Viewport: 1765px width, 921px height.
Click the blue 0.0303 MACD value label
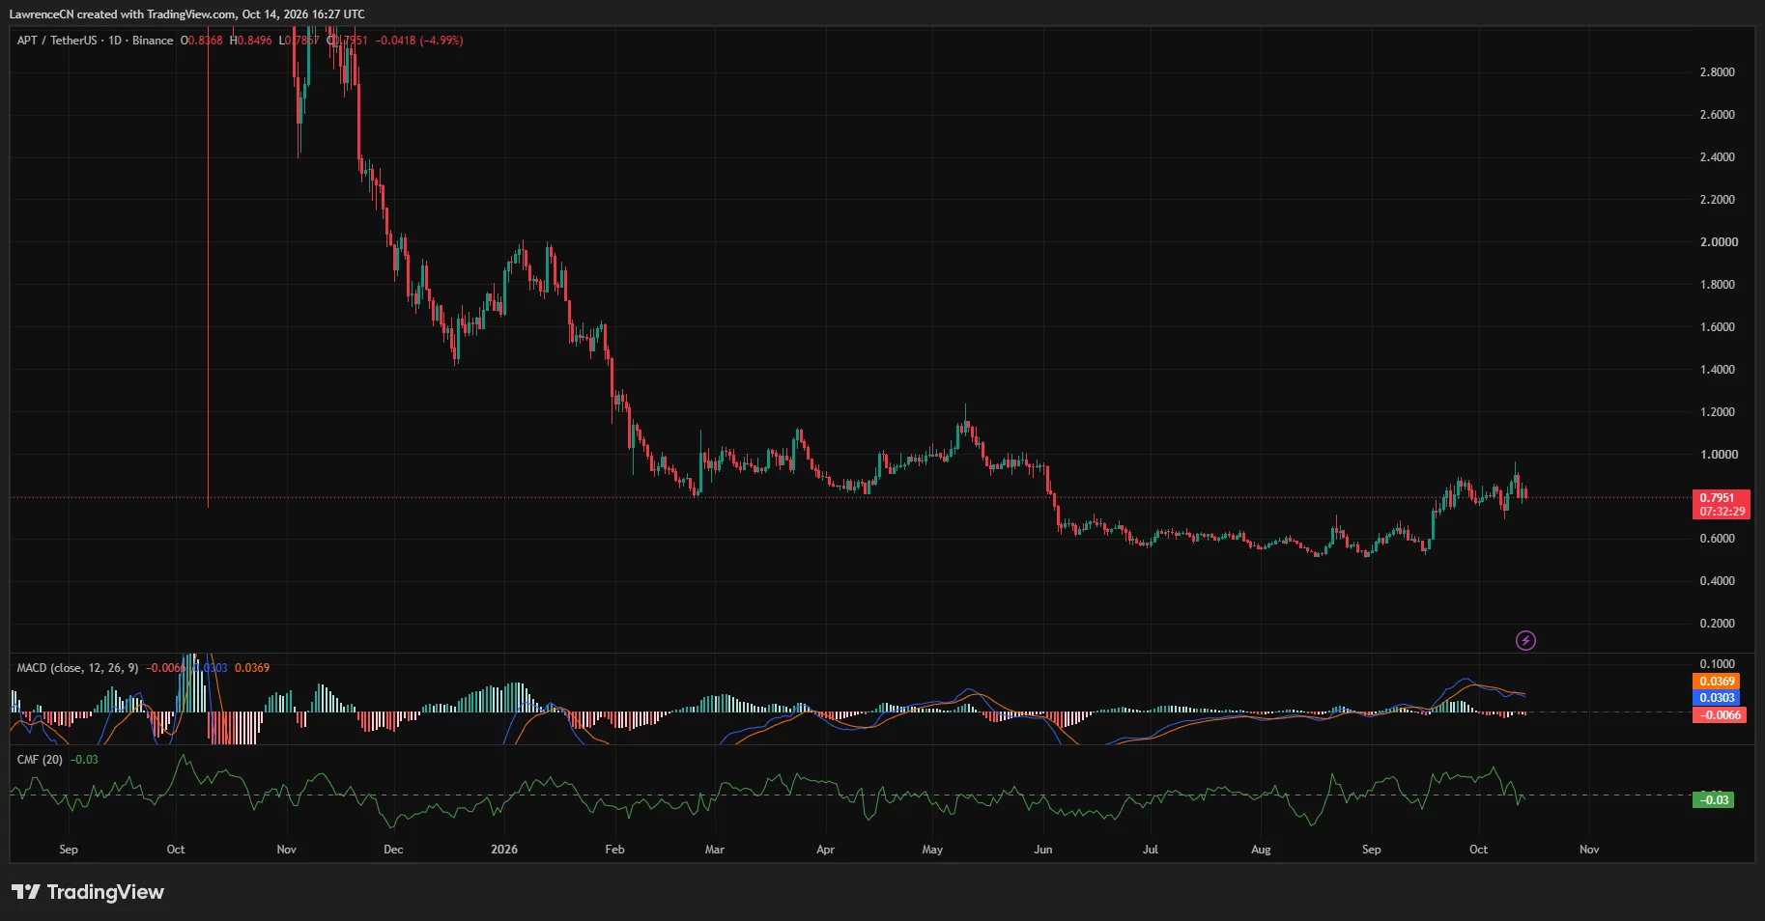(x=1718, y=698)
